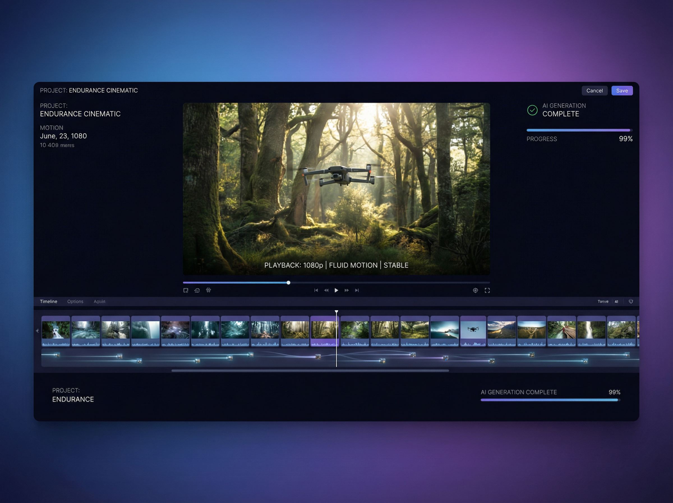Collapse timeline using the left chevron
673x503 pixels.
click(x=37, y=331)
